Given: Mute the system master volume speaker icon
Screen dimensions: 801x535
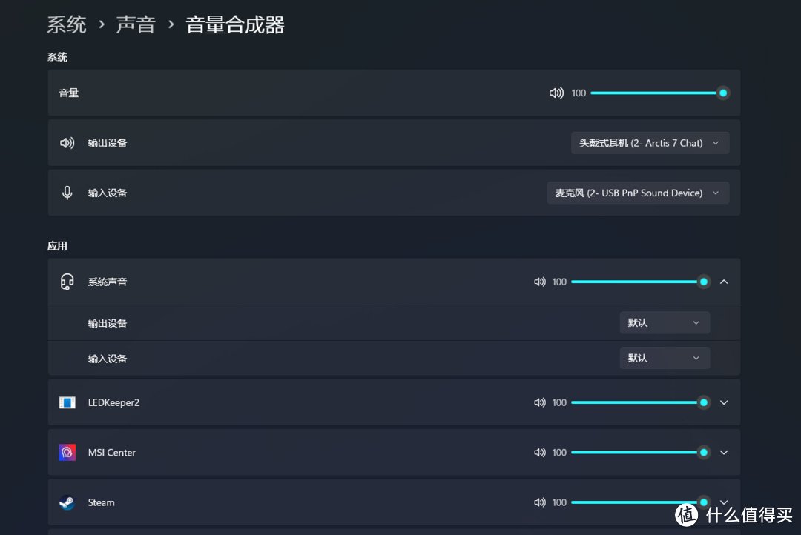Looking at the screenshot, I should pos(556,93).
